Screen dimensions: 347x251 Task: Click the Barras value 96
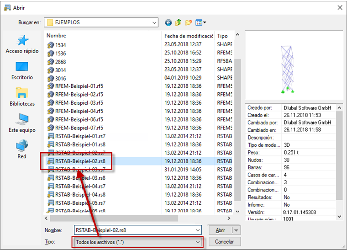[x=287, y=167]
